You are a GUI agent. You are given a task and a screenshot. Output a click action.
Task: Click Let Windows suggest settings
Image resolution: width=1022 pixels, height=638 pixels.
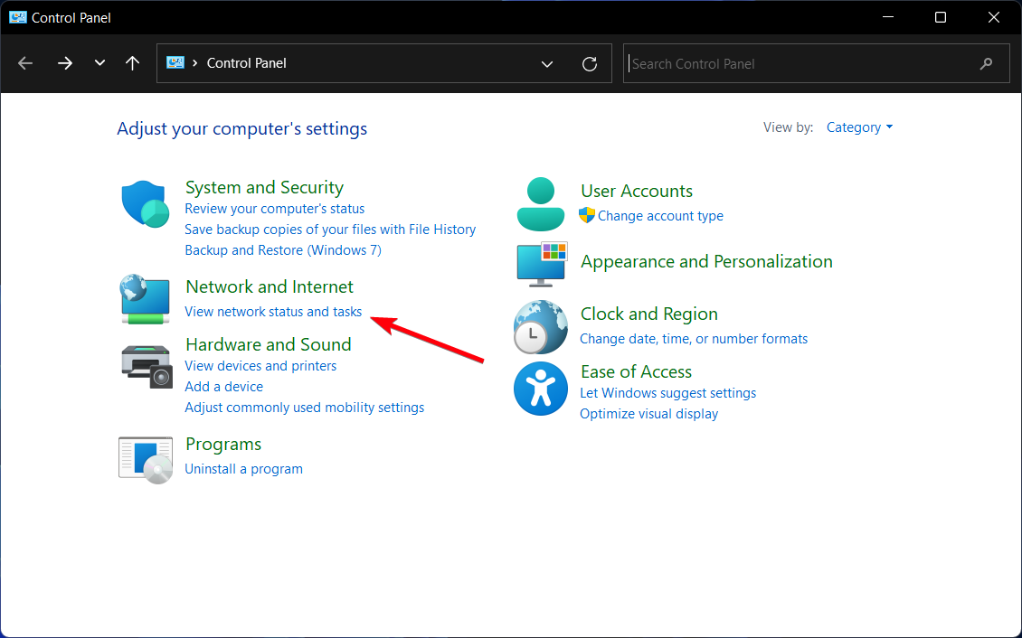point(667,393)
